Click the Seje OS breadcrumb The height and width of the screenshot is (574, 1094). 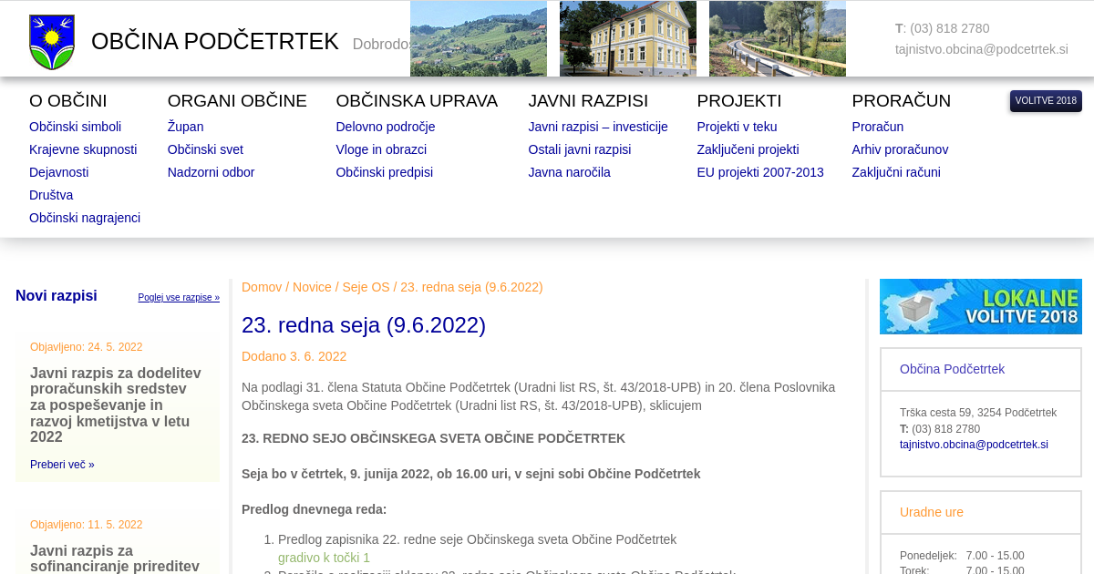tap(366, 287)
